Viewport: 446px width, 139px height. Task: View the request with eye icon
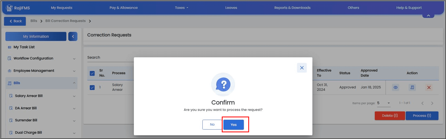[395, 88]
